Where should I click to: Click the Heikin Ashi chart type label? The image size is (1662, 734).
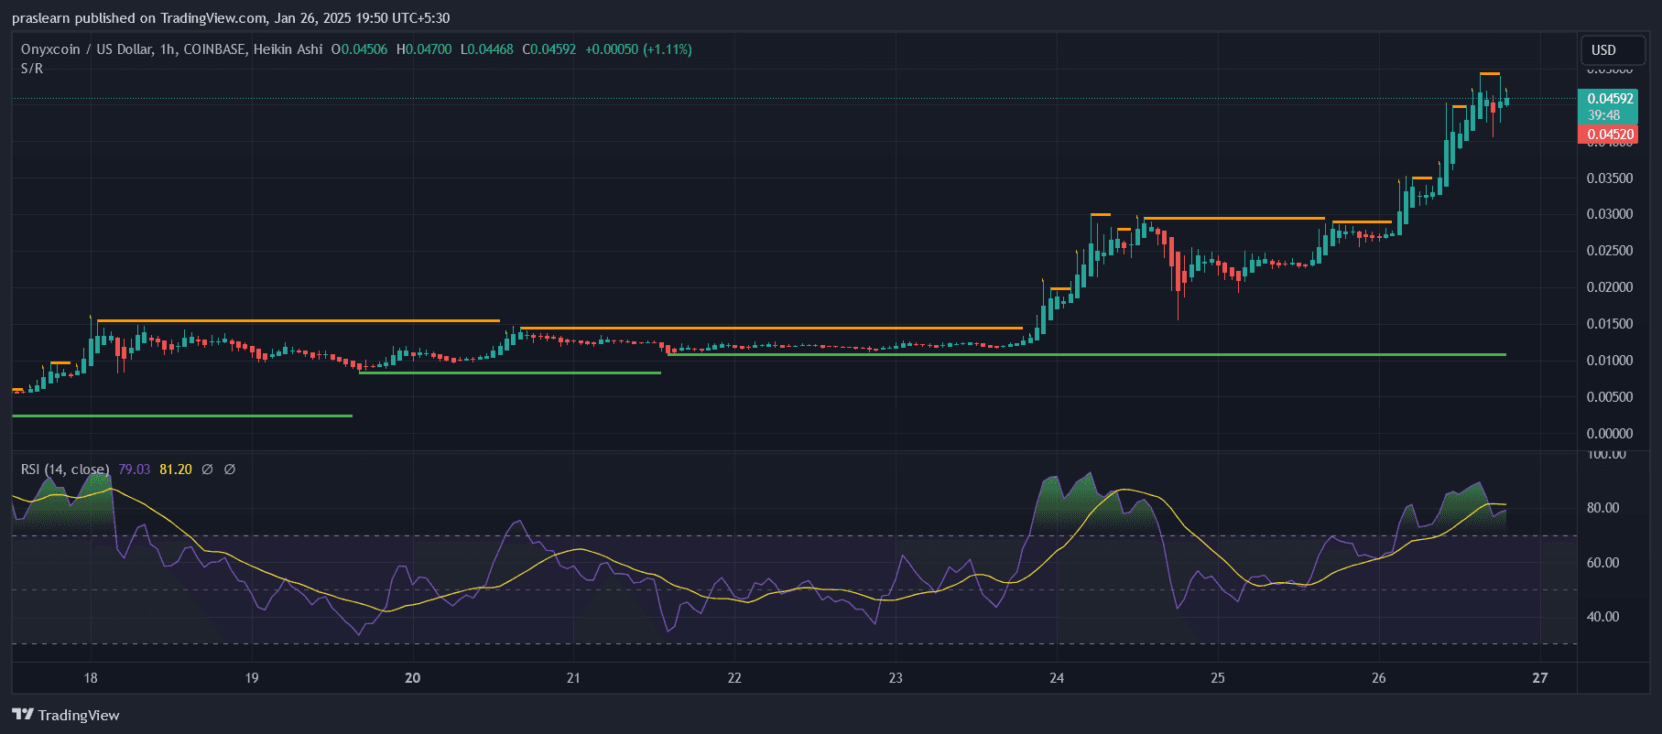click(288, 49)
